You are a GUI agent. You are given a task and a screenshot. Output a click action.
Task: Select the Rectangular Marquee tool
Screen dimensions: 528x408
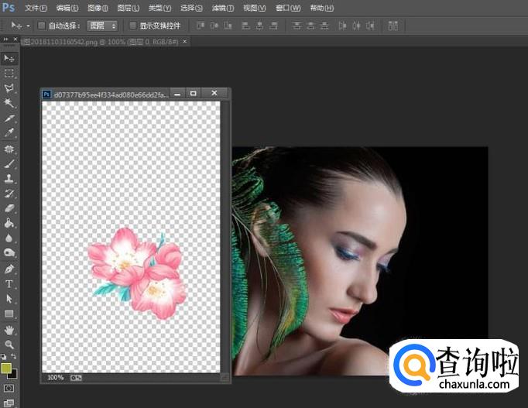pyautogui.click(x=9, y=74)
